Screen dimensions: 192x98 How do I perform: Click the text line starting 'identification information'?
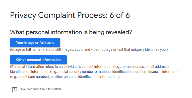click(95, 72)
